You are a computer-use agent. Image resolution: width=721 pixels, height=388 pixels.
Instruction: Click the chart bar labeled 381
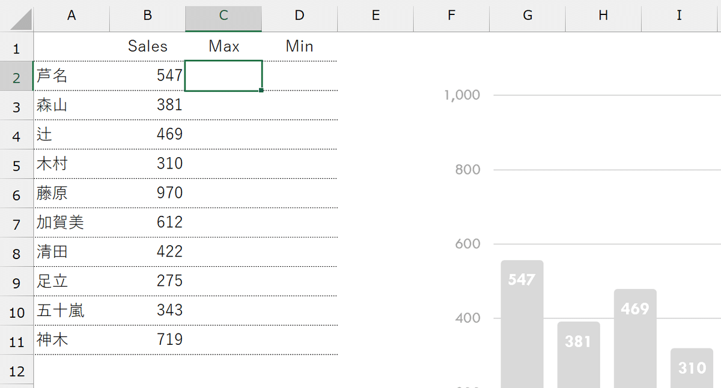578,355
